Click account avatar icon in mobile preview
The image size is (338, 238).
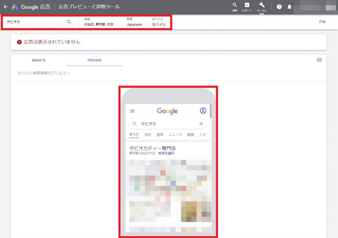click(x=203, y=111)
